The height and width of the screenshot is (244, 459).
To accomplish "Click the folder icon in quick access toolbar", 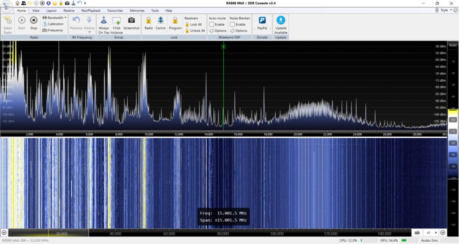I will [30, 3].
